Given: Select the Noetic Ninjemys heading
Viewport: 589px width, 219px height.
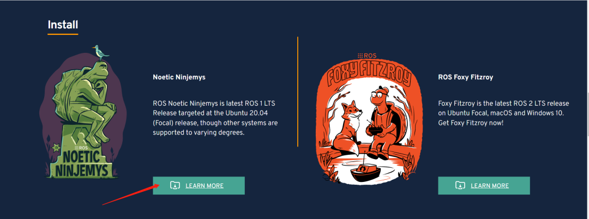Looking at the screenshot, I should coord(179,77).
